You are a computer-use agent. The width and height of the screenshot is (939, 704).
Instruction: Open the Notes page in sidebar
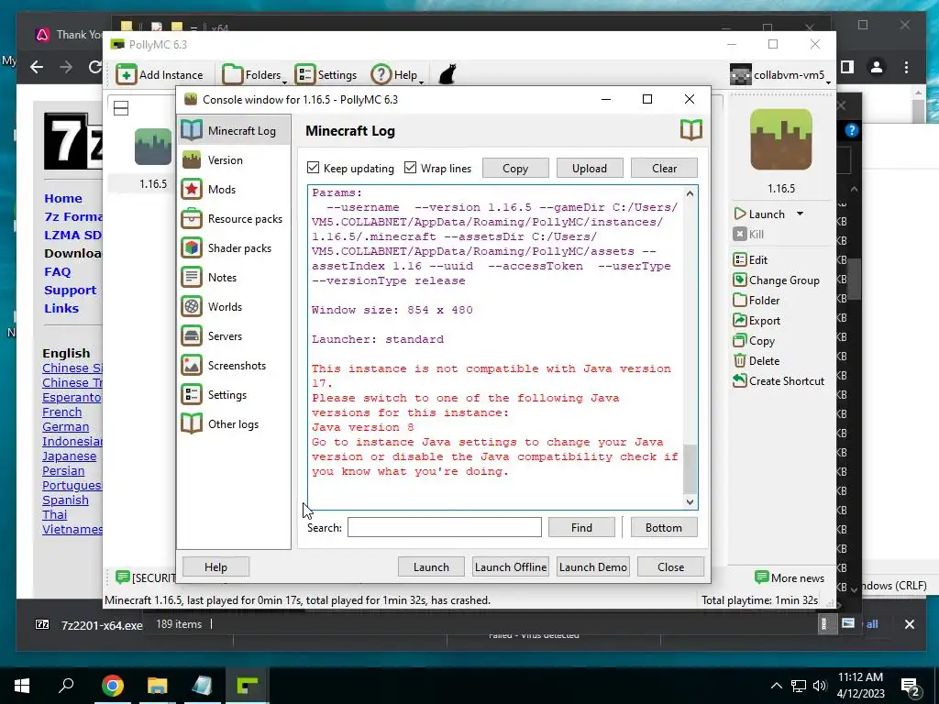pos(234,277)
